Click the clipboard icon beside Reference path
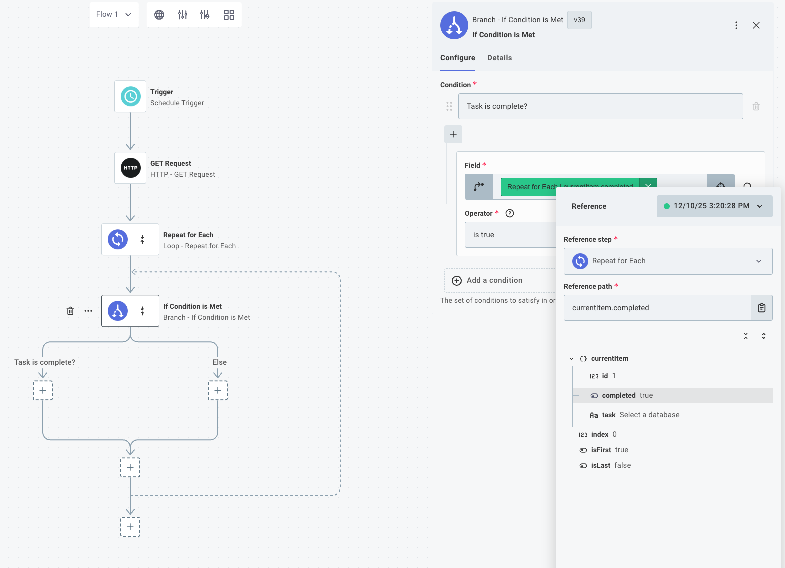 (761, 308)
